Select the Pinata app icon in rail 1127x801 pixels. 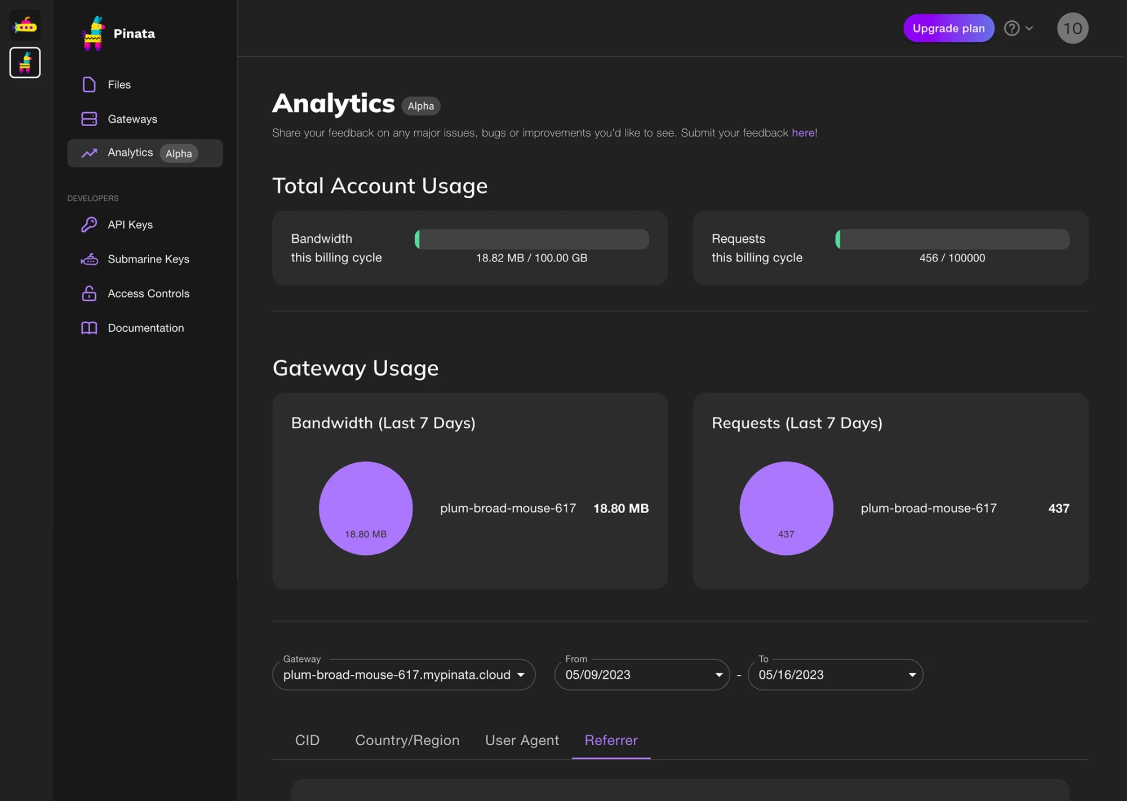tap(25, 63)
